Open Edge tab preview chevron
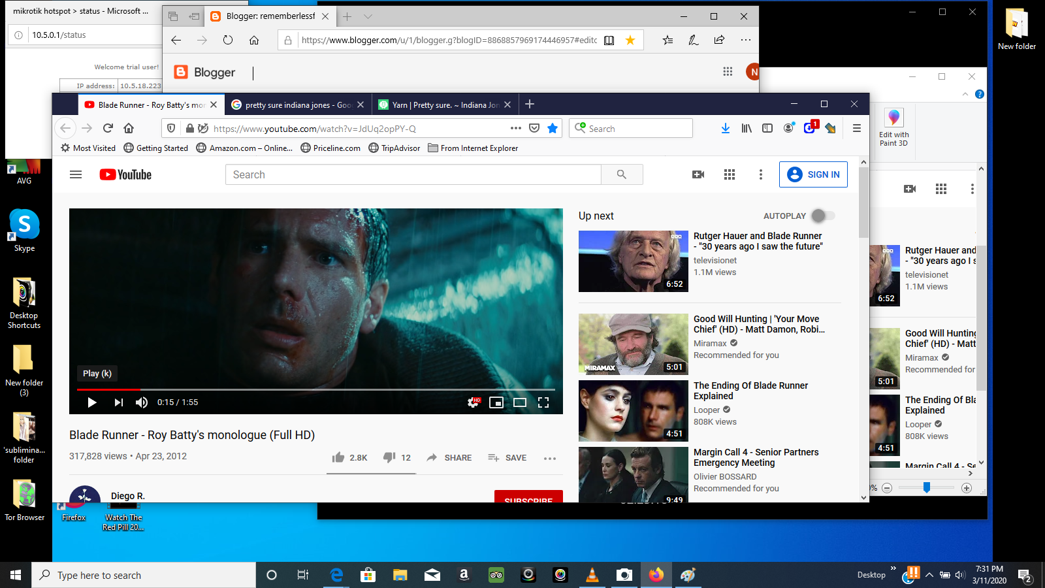 pos(368,16)
